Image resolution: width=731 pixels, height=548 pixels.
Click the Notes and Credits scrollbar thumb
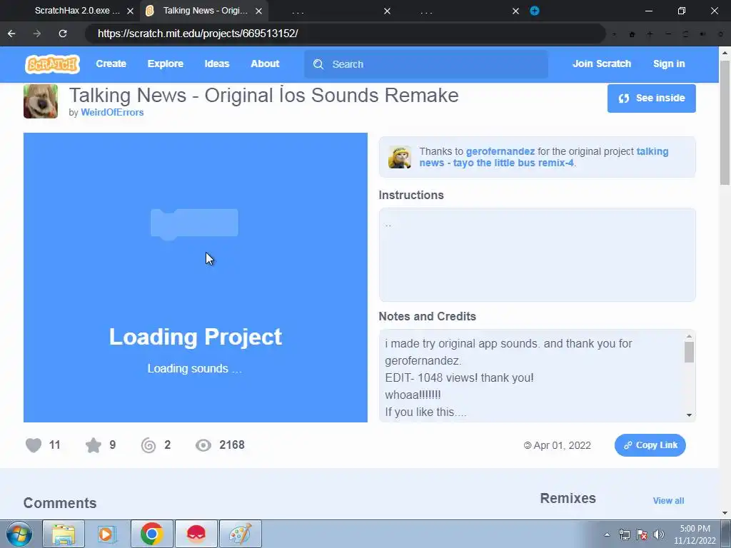tap(689, 352)
